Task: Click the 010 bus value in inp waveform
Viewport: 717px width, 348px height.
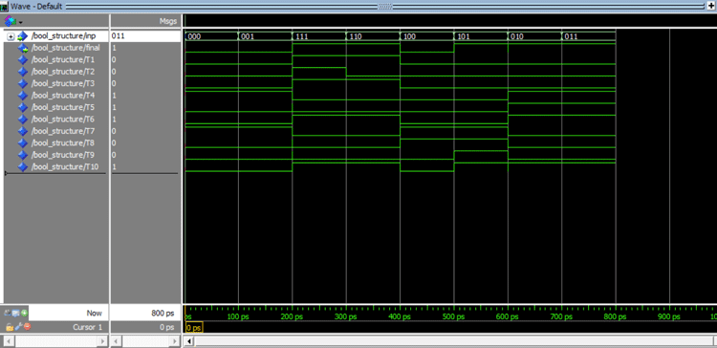Action: [x=516, y=36]
